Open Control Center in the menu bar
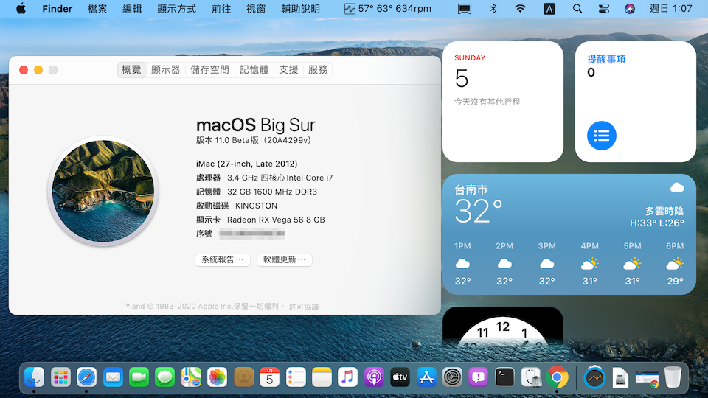The image size is (708, 398). (604, 9)
